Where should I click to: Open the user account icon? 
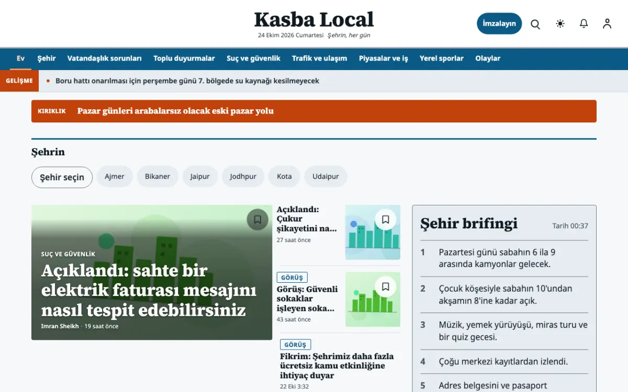point(607,24)
